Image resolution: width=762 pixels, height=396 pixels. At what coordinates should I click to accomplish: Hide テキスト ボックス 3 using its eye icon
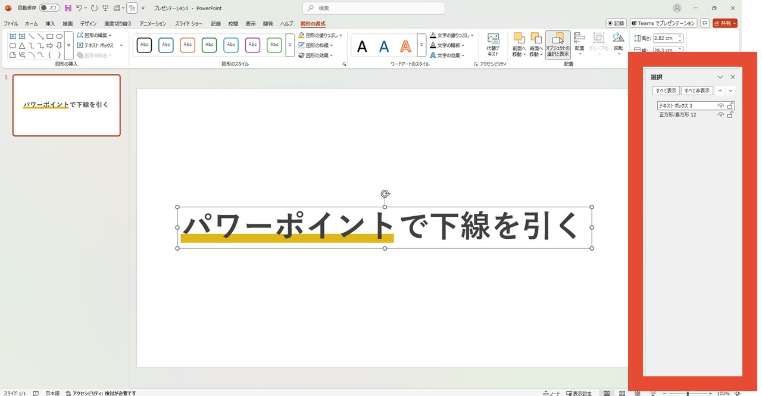coord(720,106)
